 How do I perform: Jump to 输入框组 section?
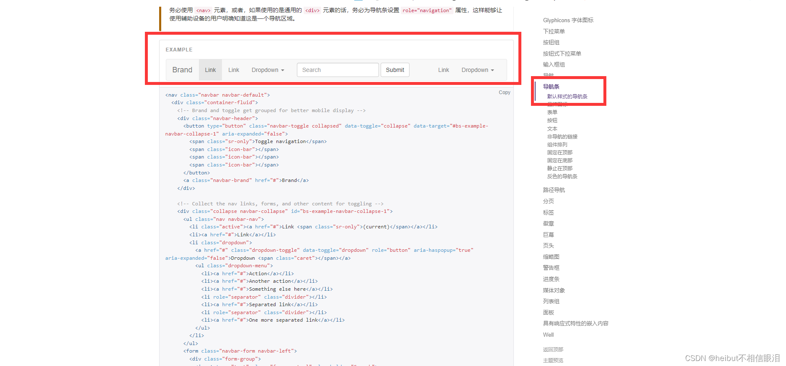(554, 64)
